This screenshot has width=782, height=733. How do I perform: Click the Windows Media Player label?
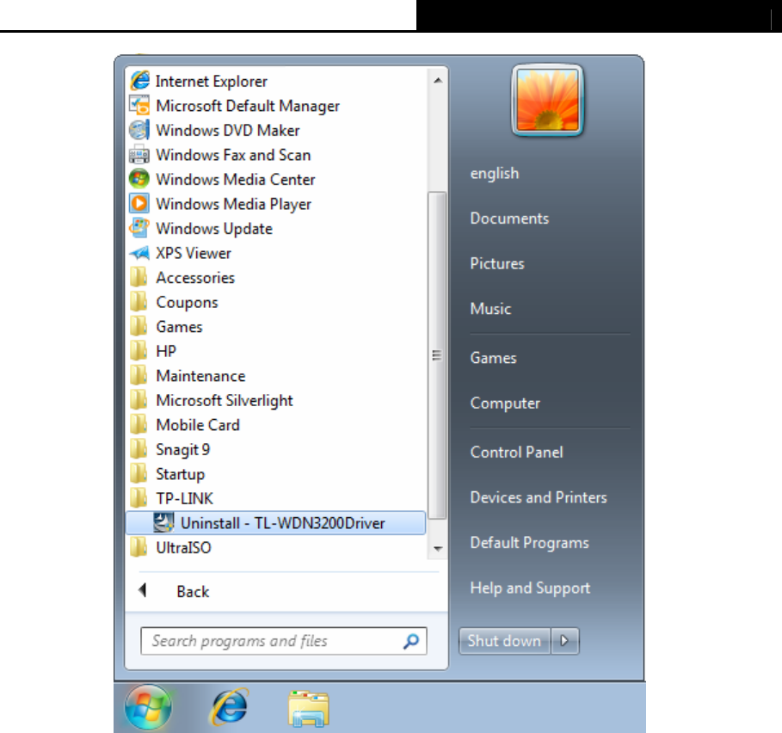234,204
